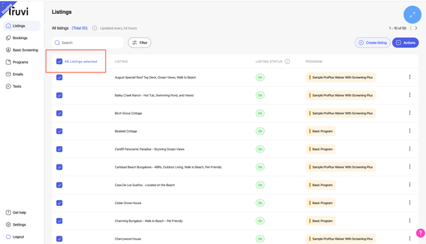Image resolution: width=426 pixels, height=244 pixels.
Task: Toggle the On status for Cedar Grove House
Action: tap(260, 203)
